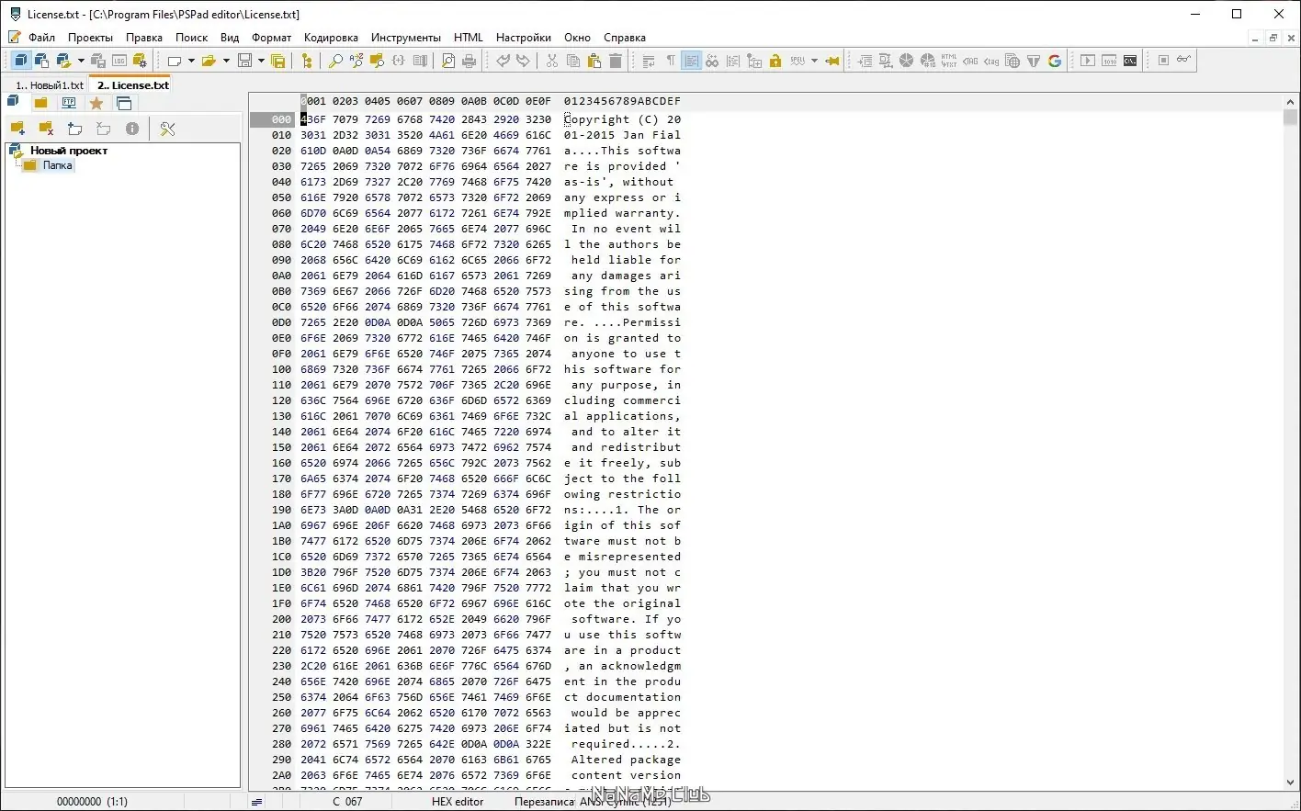Open the dropdown arrow beside the spell check icon

[x=814, y=61]
